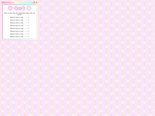Follow the topmost HOME link
Screen dimensions: 155x116
click(x=26, y=17)
